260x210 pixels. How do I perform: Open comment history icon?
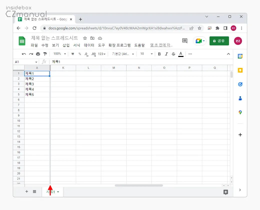[185, 41]
